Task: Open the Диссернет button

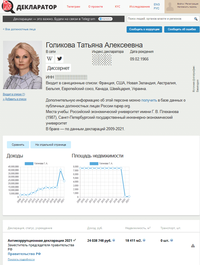Action: coord(58,68)
